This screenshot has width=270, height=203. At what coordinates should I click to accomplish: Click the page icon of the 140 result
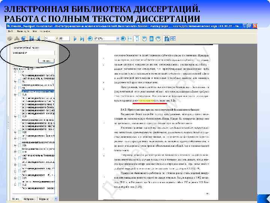(19, 159)
